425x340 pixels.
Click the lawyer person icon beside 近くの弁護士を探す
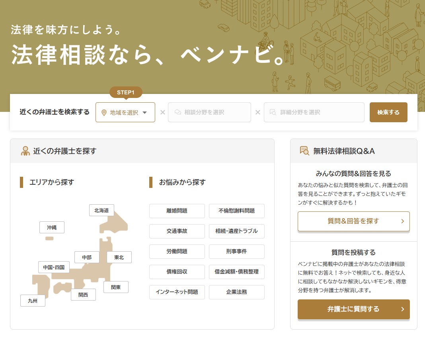(25, 151)
